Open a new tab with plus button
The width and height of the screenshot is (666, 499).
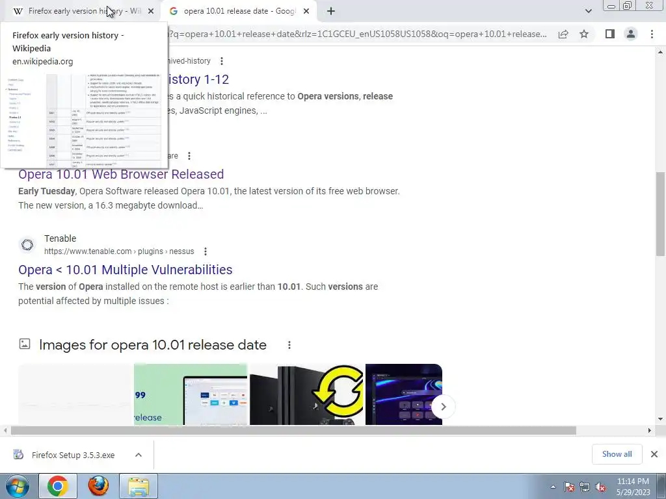tap(331, 12)
